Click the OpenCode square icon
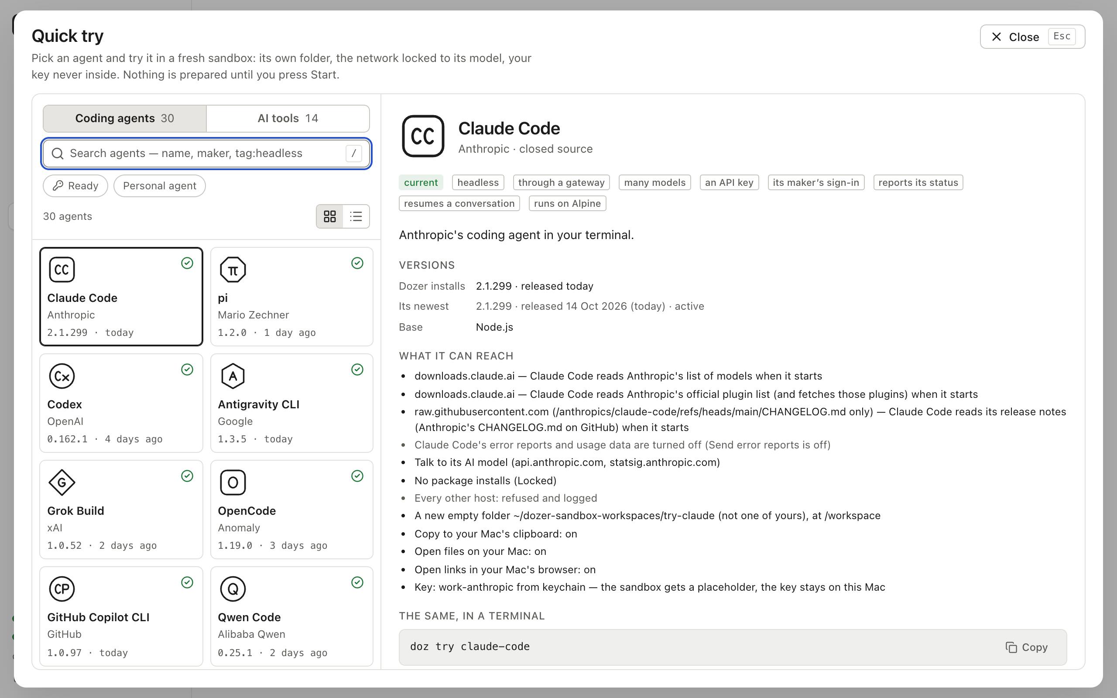Viewport: 1117px width, 698px height. point(233,482)
